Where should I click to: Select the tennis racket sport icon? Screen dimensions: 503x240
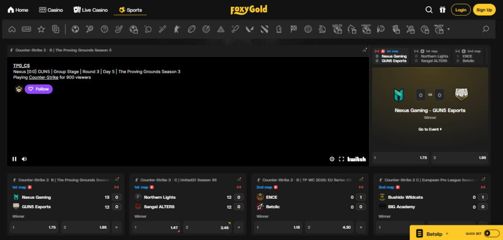[90, 29]
